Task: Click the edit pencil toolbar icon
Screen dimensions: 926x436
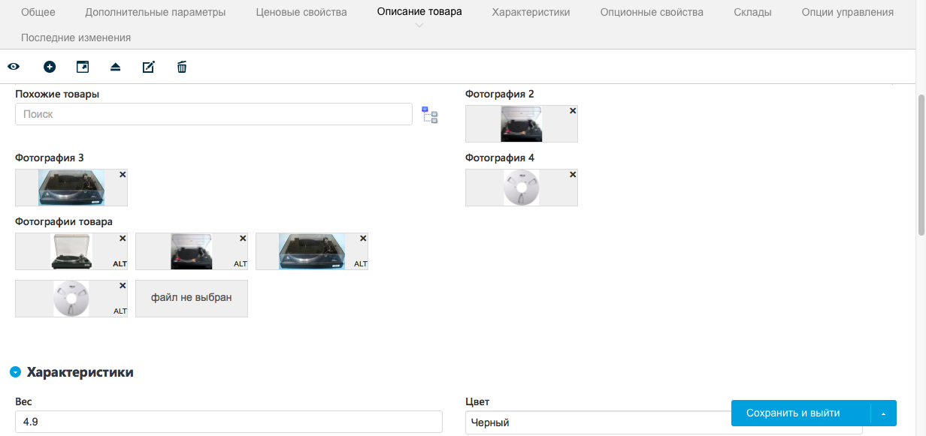Action: [x=148, y=67]
